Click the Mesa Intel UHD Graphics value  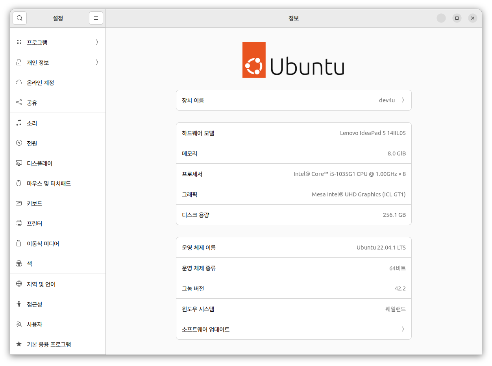359,194
